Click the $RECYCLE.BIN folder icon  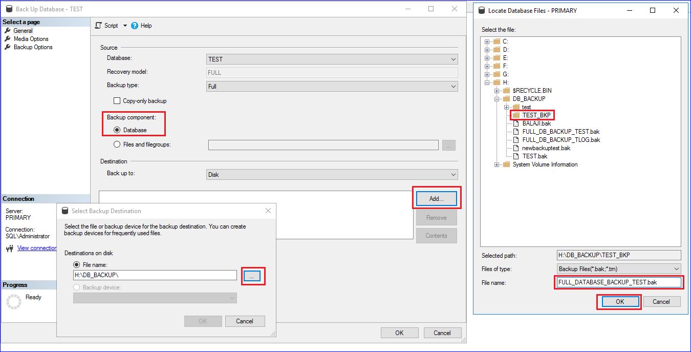click(x=506, y=91)
